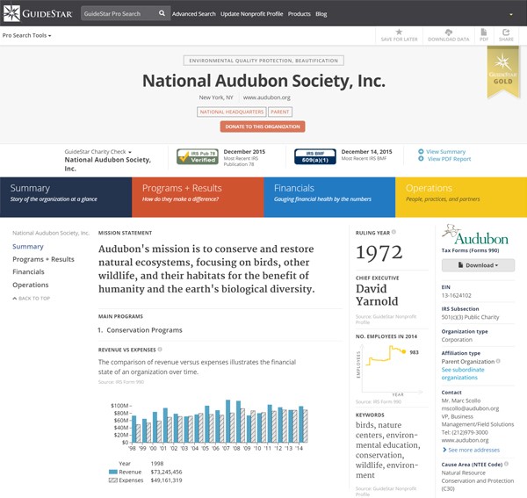Click the GuideStar Gold badge
Screen dimensions: 527x498
tap(502, 71)
